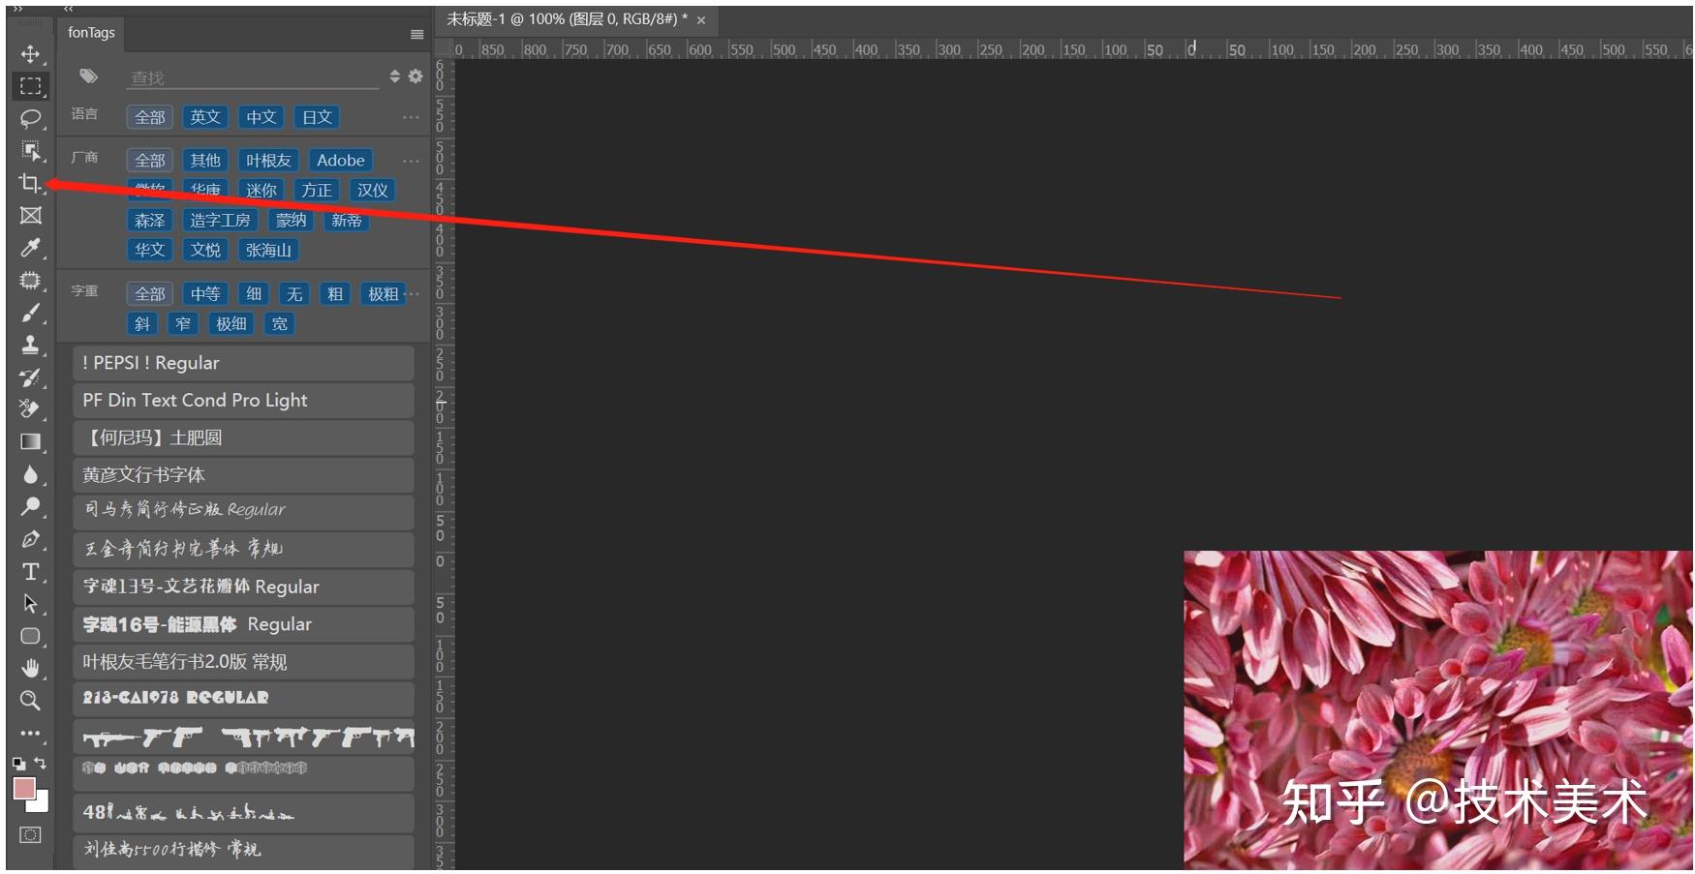Select the Gradient tool
This screenshot has width=1695, height=874.
[x=30, y=442]
